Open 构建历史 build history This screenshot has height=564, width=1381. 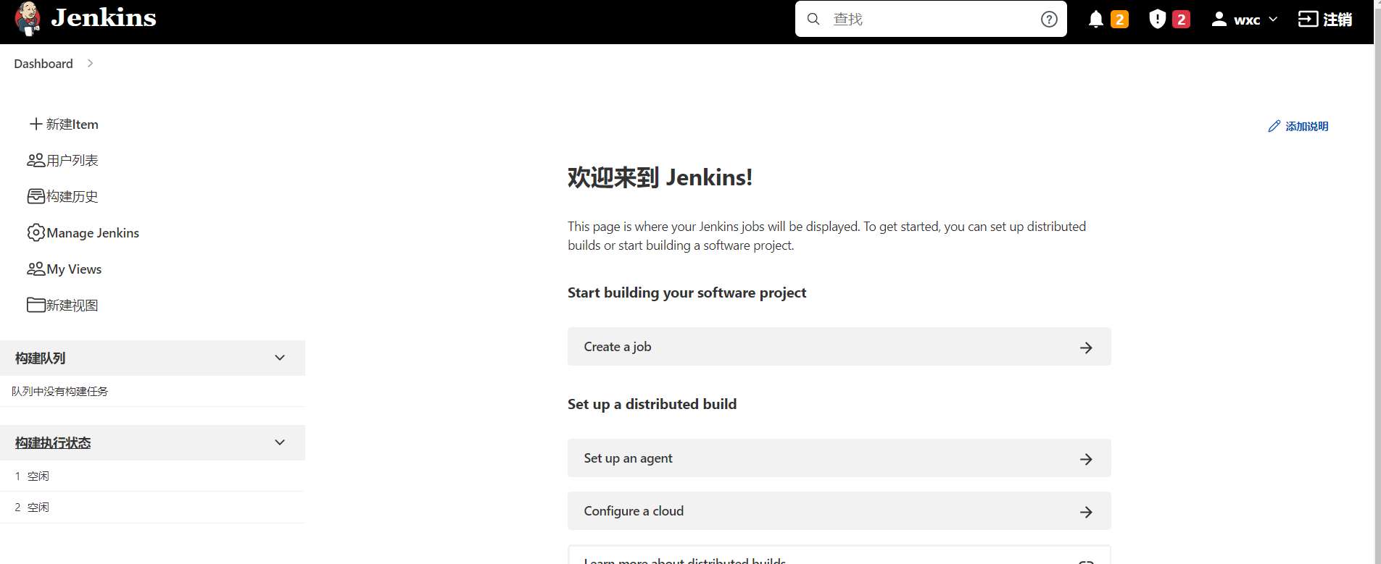[72, 197]
